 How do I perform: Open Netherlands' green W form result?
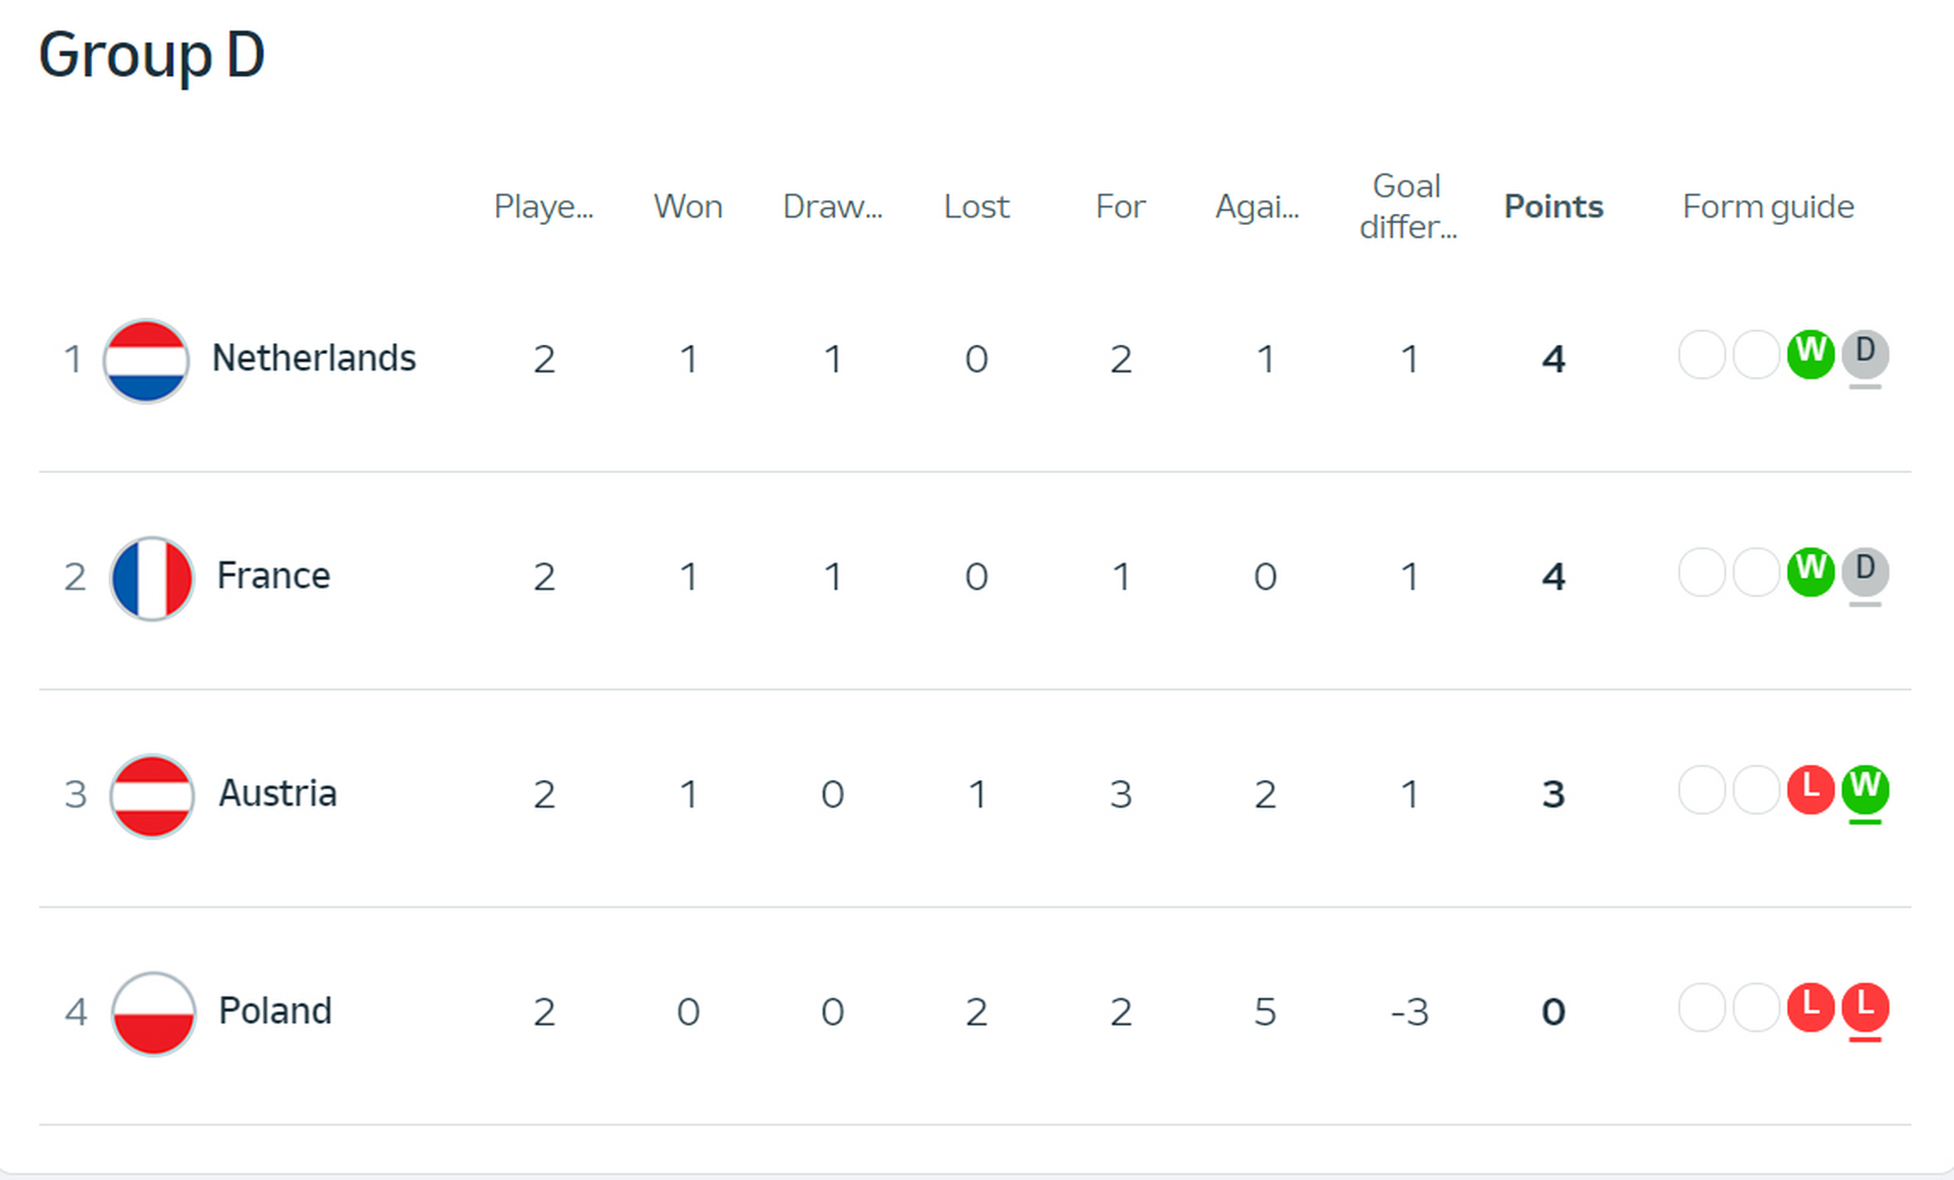(x=1810, y=354)
